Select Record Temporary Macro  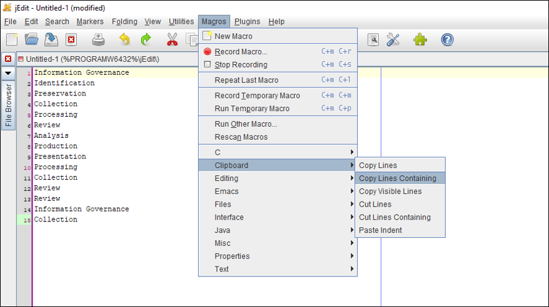pos(278,95)
